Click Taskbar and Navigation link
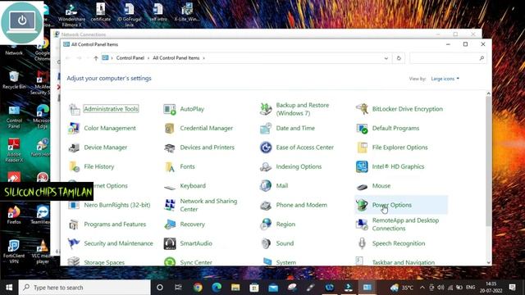Viewport: 525px width, 295px height. click(x=404, y=262)
